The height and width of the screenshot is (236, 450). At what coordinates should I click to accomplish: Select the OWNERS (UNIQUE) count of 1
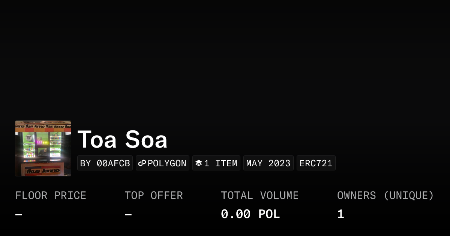[x=340, y=214]
